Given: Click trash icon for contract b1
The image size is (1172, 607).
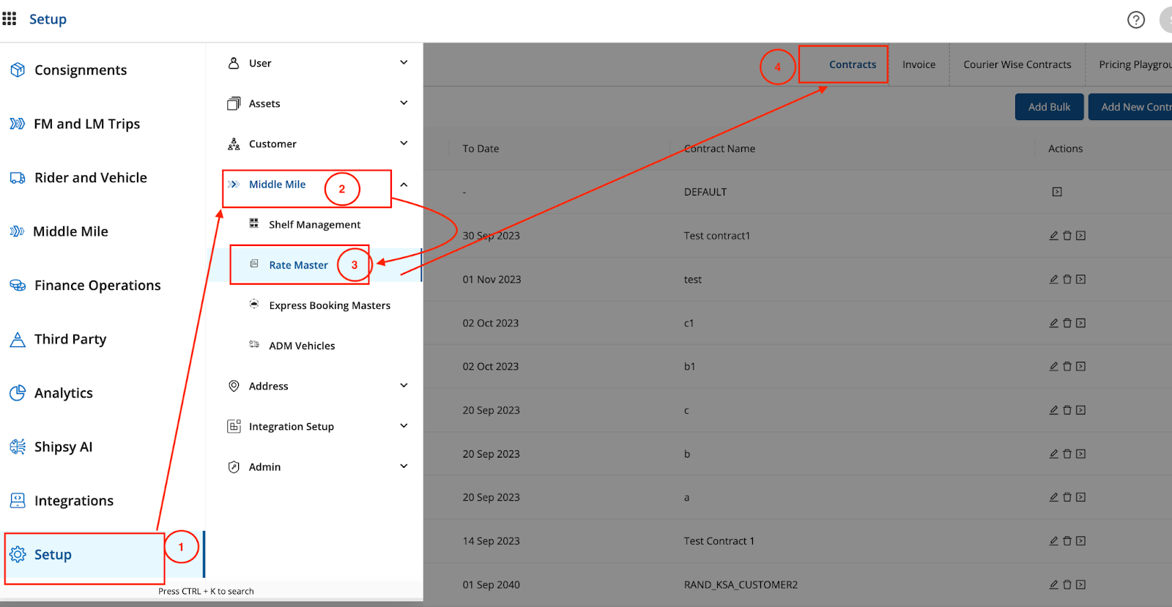Looking at the screenshot, I should [x=1067, y=367].
